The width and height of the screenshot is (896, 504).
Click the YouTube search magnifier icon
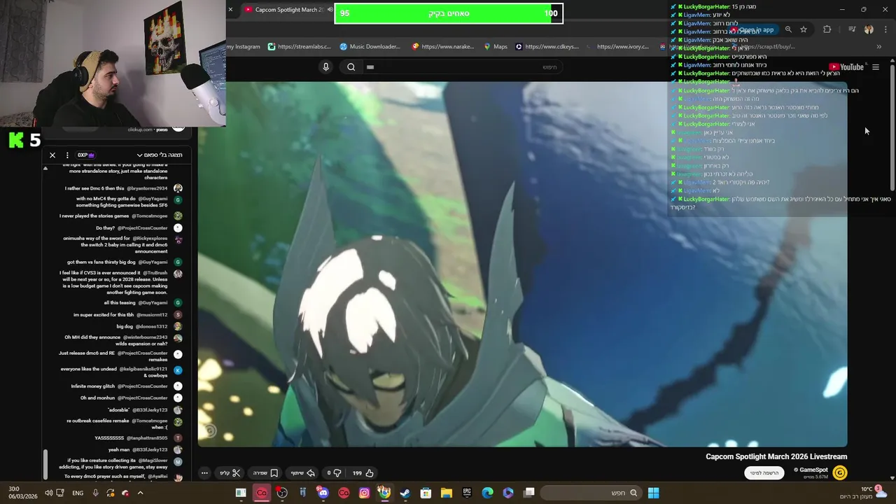click(351, 67)
